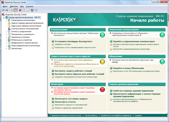
Task: Click Просмотреть отчет об используемых антивирусных базах
Action: tap(136, 71)
